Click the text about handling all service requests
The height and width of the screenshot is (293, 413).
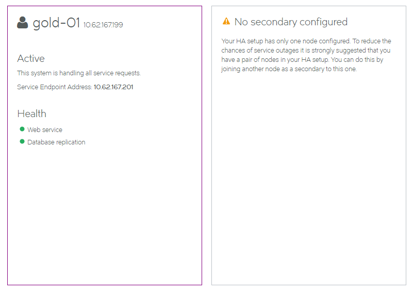click(x=79, y=73)
